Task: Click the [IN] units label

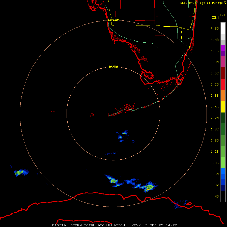Action: 215,17
